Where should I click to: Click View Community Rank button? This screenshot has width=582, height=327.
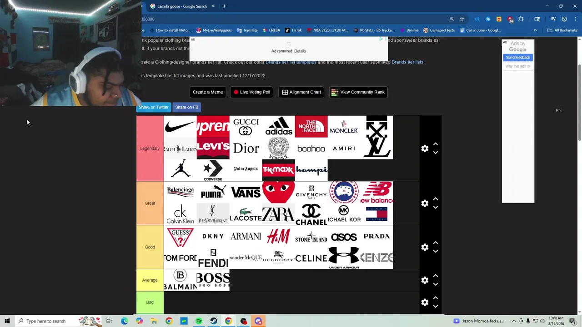358,92
